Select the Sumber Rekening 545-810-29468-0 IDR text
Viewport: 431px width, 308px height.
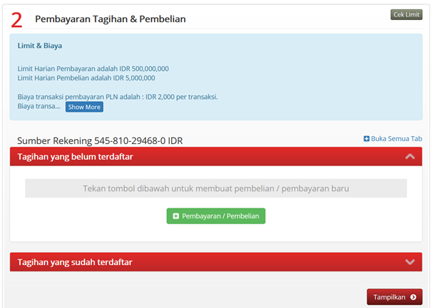[x=100, y=140]
